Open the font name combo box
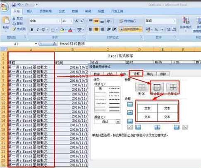The width and height of the screenshot is (201, 168). pos(45,21)
